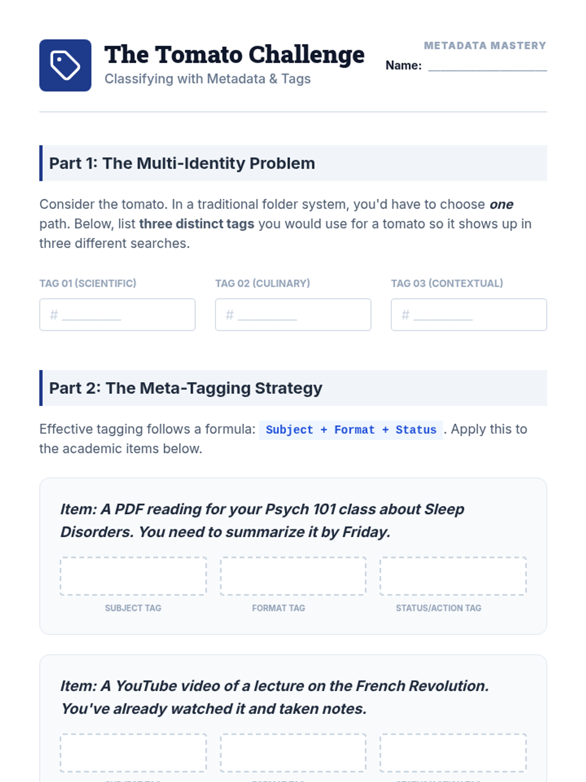Screen dimensions: 586x782
Task: Click the Tag 03 Contextual input box
Action: [x=469, y=315]
